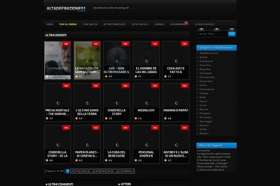Select the Horror category
The height and width of the screenshot is (186, 280).
[203, 106]
